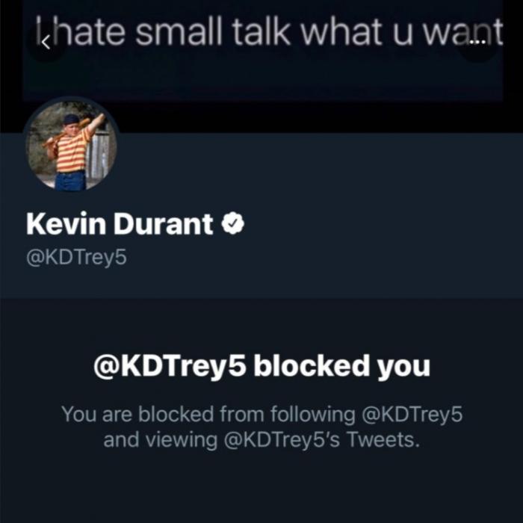Tap the '@KDTrey5 blocked you' heading

coord(261,367)
